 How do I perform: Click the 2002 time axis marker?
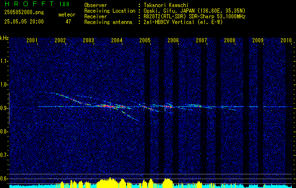60,40
